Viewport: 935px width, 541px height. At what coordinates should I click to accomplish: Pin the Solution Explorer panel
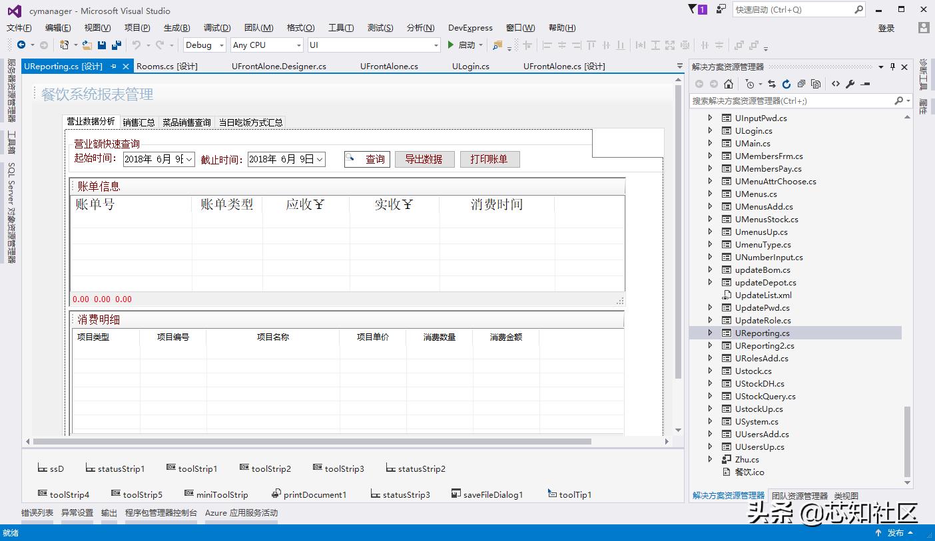892,67
